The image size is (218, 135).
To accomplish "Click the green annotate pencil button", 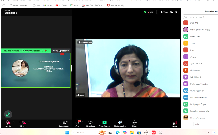I will [8, 114].
